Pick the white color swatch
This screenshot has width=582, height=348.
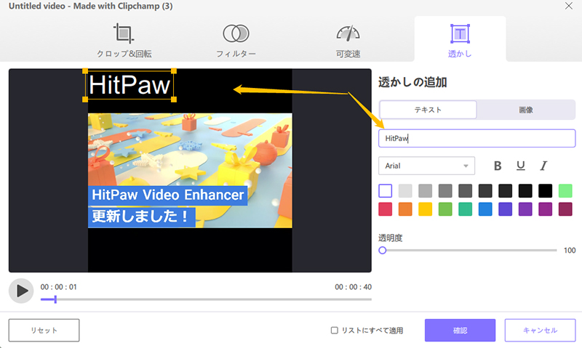coord(386,191)
